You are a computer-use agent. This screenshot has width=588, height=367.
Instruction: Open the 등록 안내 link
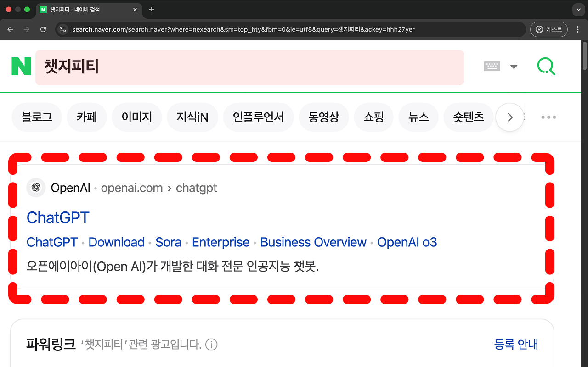[x=516, y=345]
